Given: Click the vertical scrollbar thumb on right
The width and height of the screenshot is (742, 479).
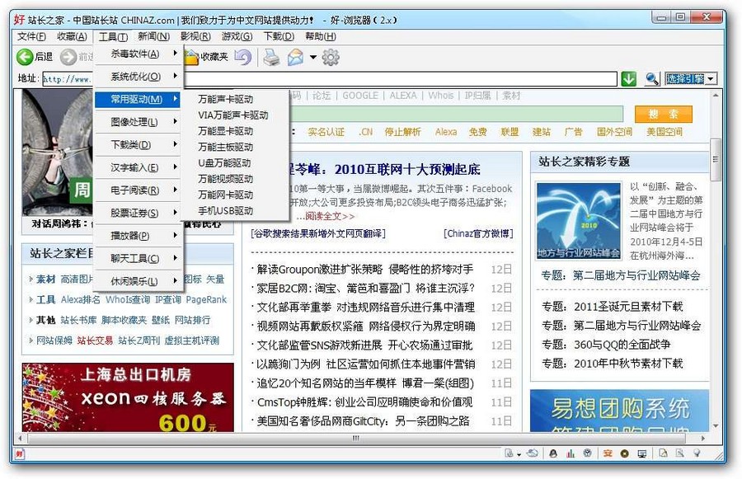Looking at the screenshot, I should 716,159.
